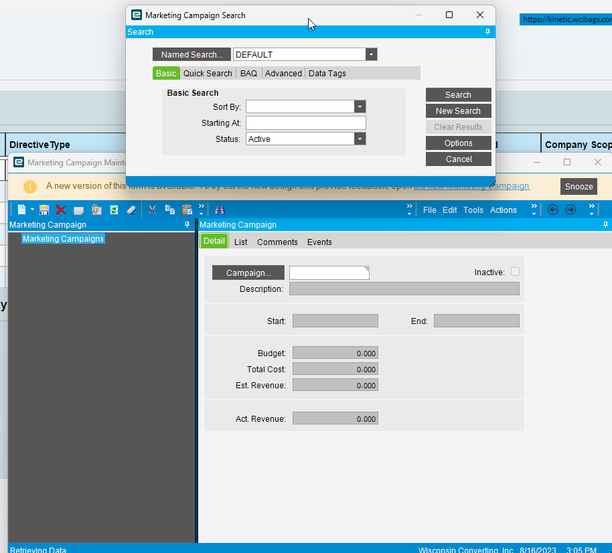Expand overflow chevron left of File menu
The width and height of the screenshot is (612, 553).
(x=409, y=210)
